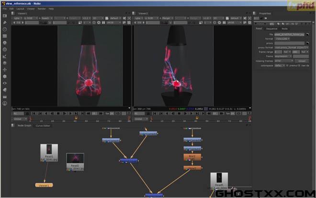Viewport: 316px width, 198px height.
Task: Open the Edit menu
Action: point(11,9)
